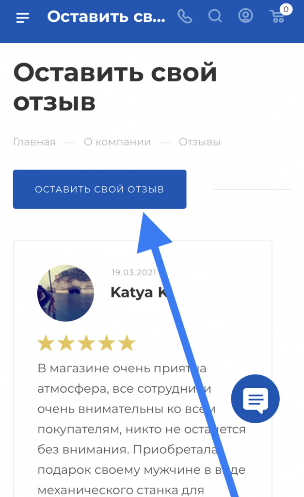Click the first rating star

(46, 343)
